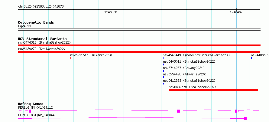
Task: Select the red bar under nsv6430570
Action: click(214, 90)
